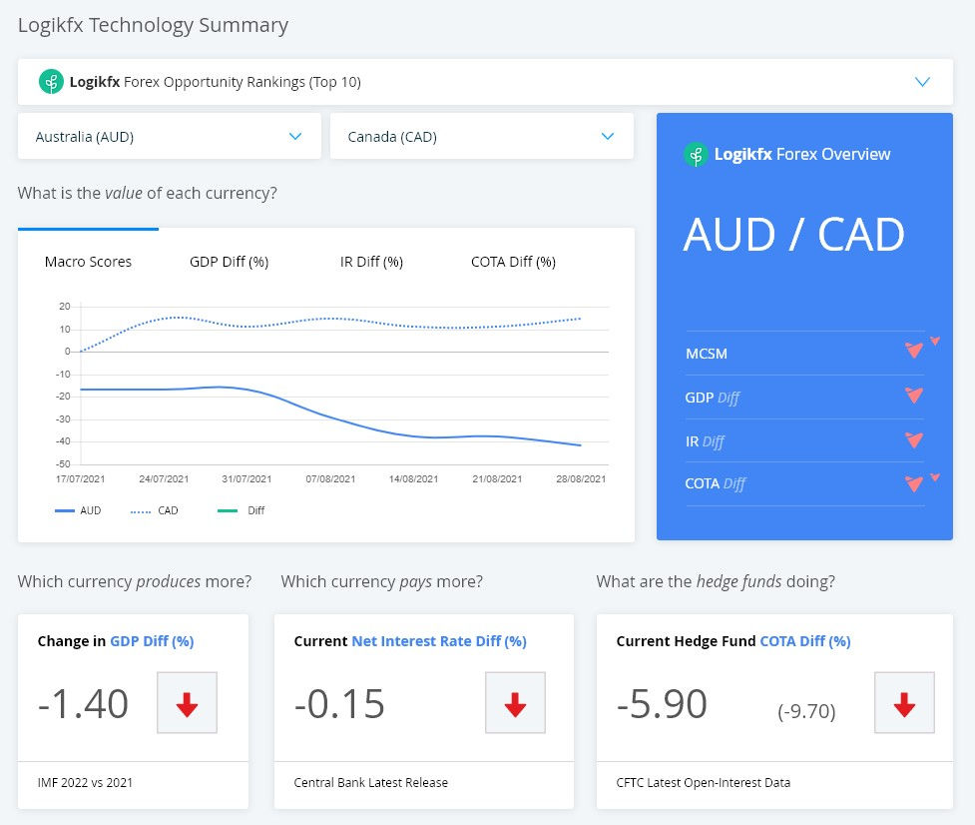Viewport: 975px width, 825px height.
Task: Open the blue GDP Diff (%) link
Action: (x=152, y=641)
